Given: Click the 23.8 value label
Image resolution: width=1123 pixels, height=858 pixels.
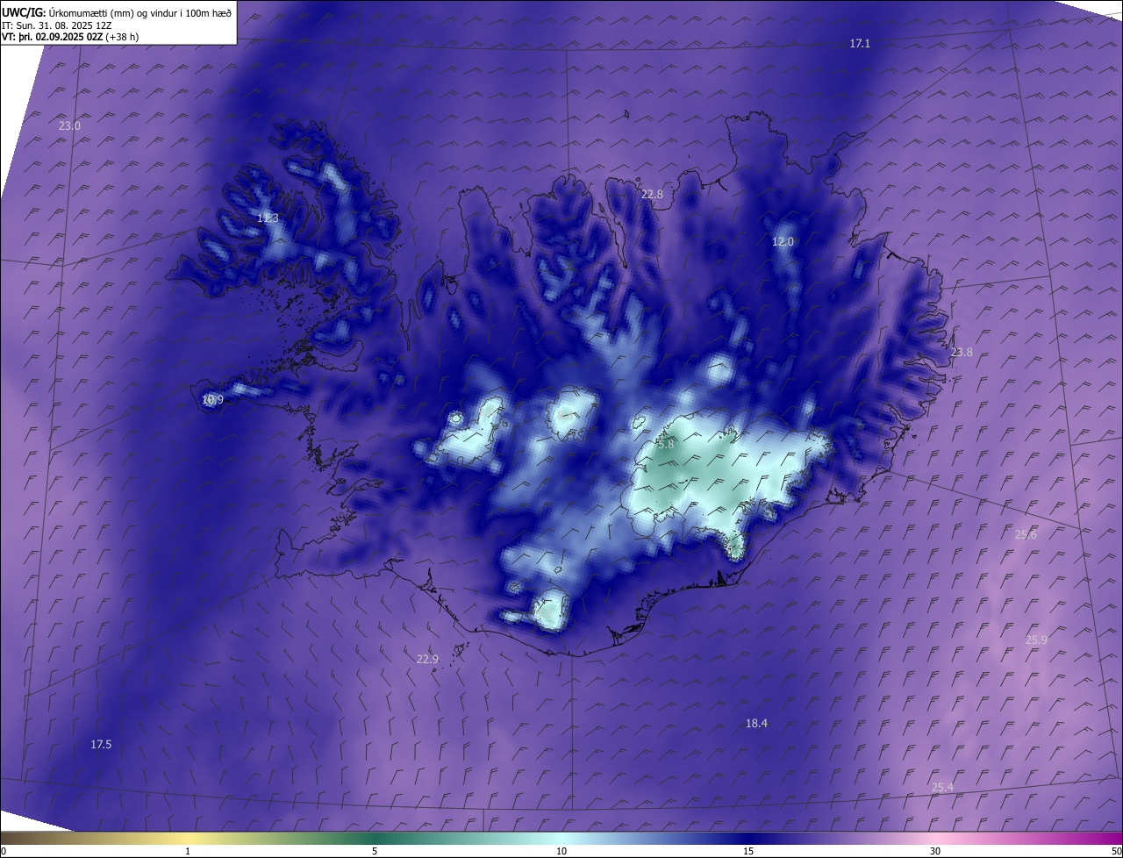Looking at the screenshot, I should 962,352.
